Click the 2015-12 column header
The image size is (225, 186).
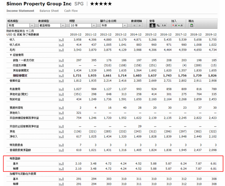tap(151, 35)
